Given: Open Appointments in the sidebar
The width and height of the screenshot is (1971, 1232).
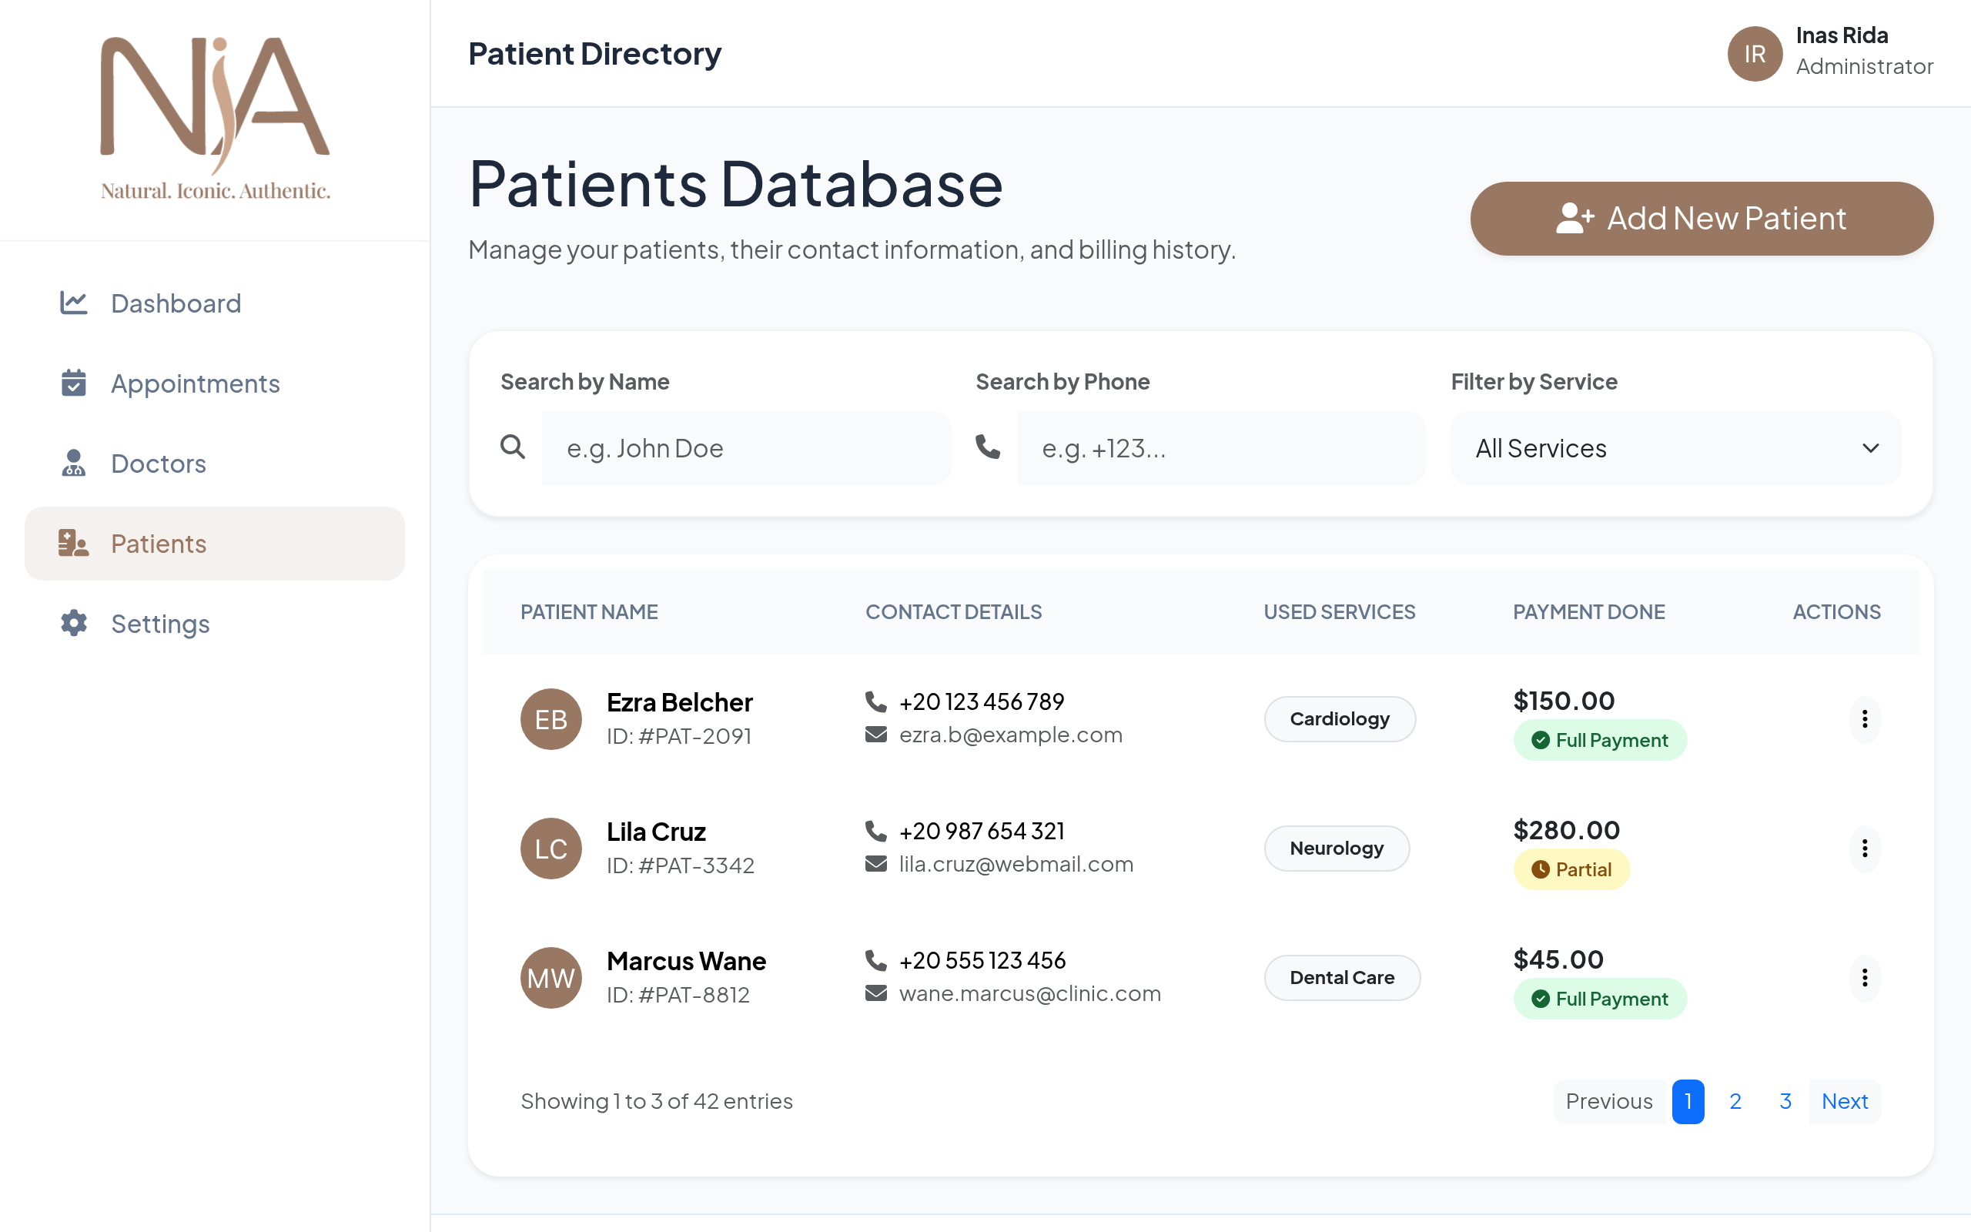Looking at the screenshot, I should (x=215, y=383).
